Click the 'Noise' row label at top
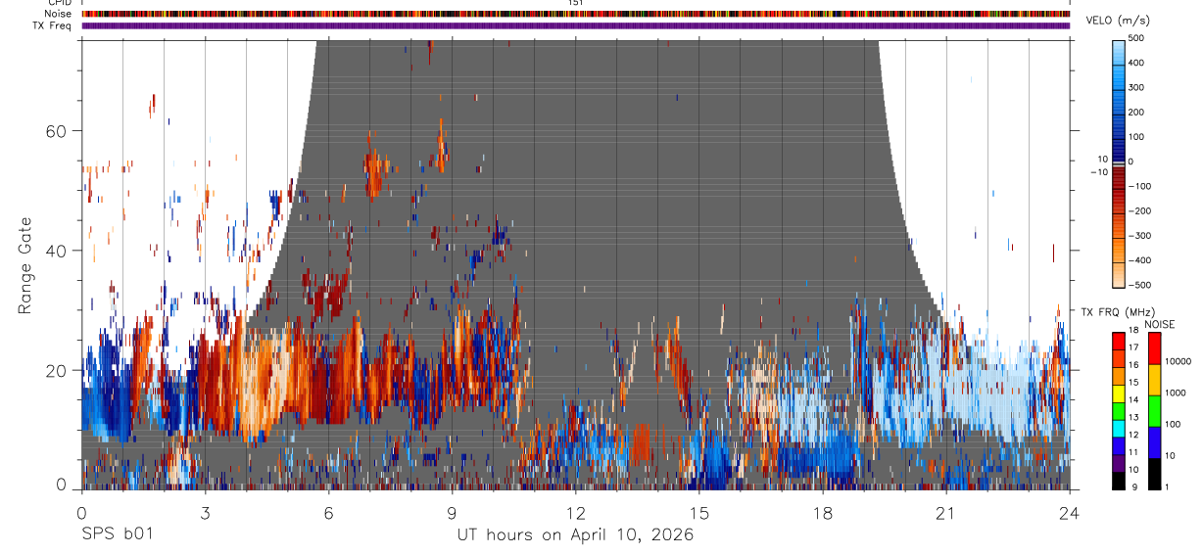This screenshot has width=1203, height=555. coord(58,14)
